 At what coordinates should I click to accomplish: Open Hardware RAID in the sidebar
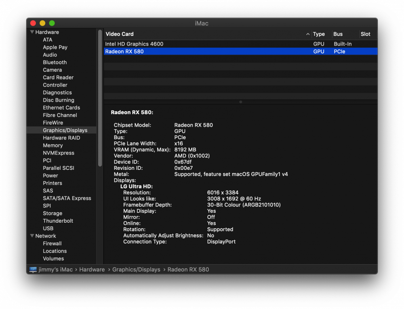pos(61,138)
